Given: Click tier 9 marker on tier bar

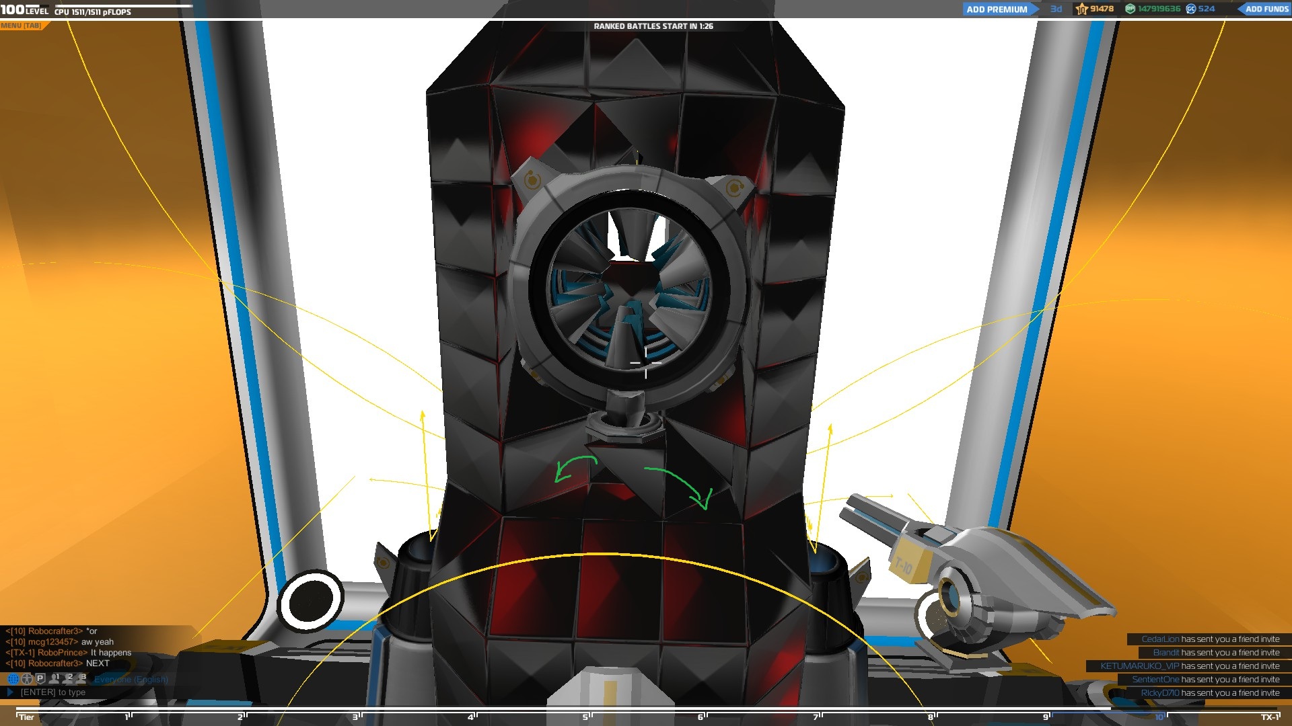Looking at the screenshot, I should (x=1047, y=717).
